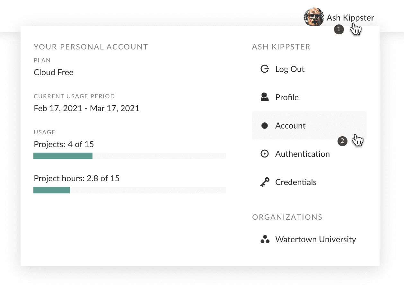The image size is (404, 293).
Task: Open the Credentials menu entry
Action: tap(295, 182)
